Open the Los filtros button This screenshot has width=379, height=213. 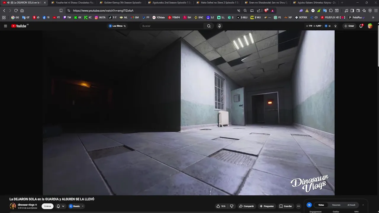117,26
